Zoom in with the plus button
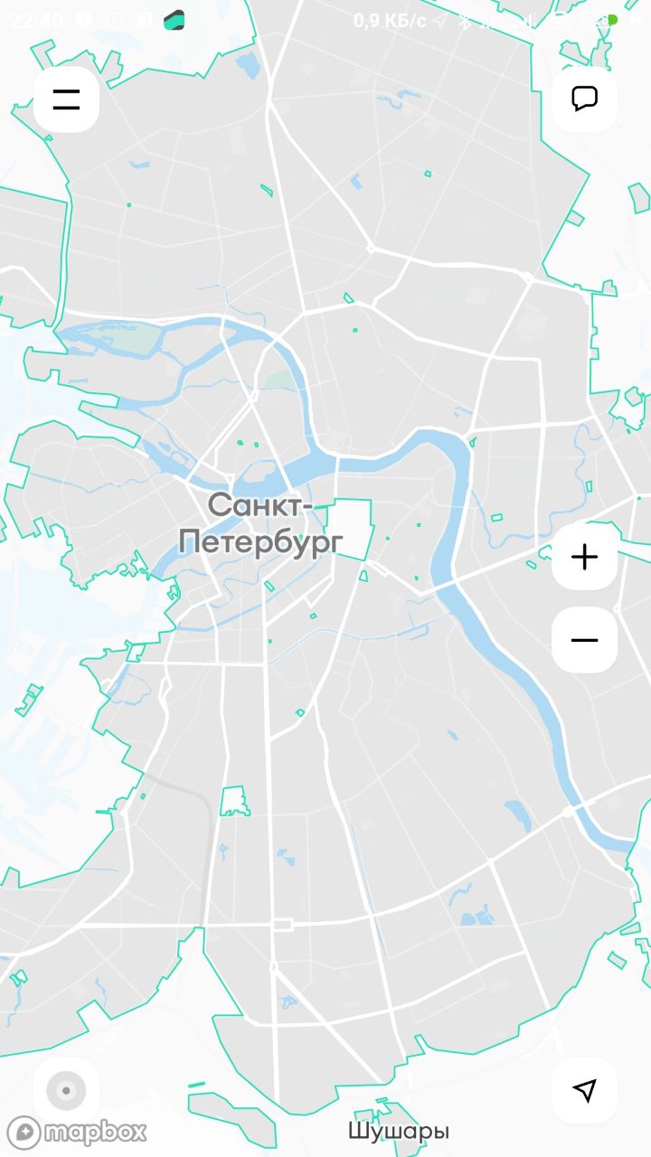The height and width of the screenshot is (1157, 651). pyautogui.click(x=585, y=557)
